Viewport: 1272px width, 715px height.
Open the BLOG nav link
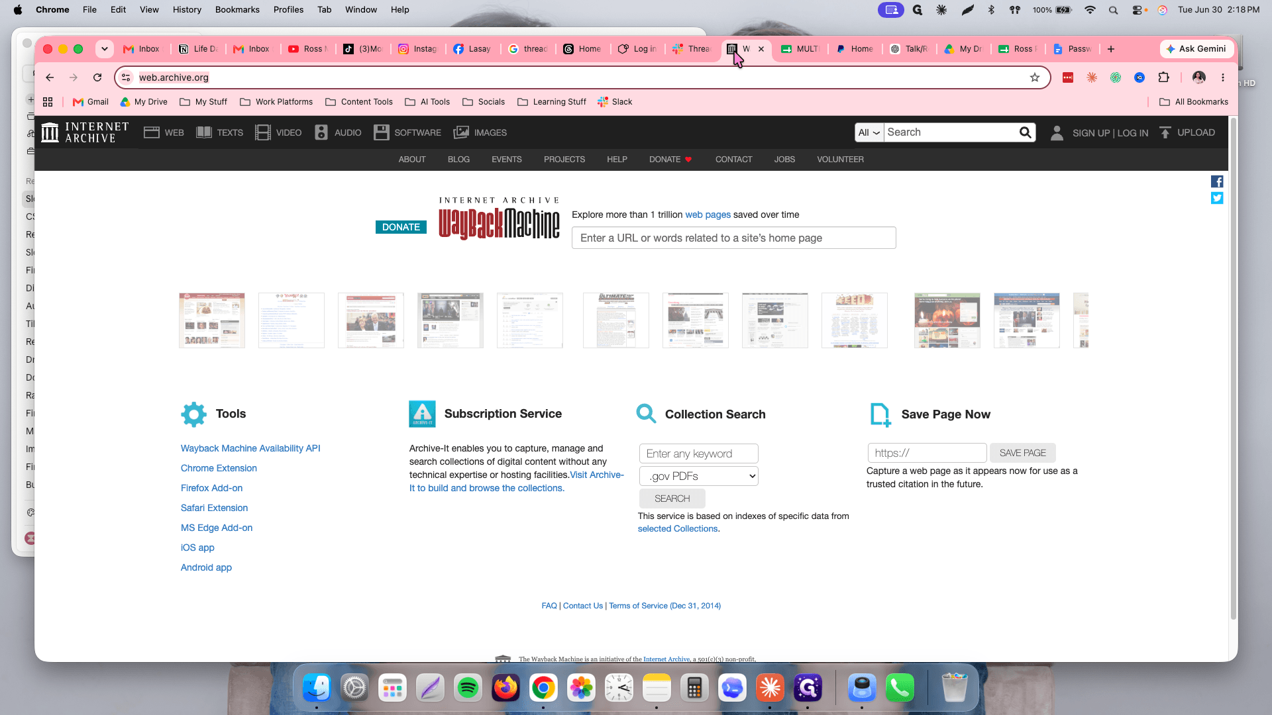[x=458, y=160]
